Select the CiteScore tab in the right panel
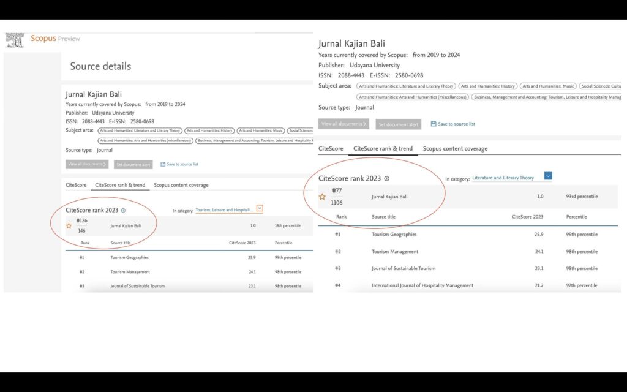 click(x=331, y=149)
